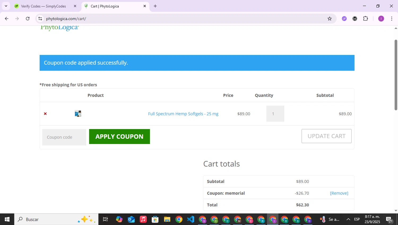The width and height of the screenshot is (398, 225).
Task: Click scrollbar down arrow
Action: coord(396,211)
